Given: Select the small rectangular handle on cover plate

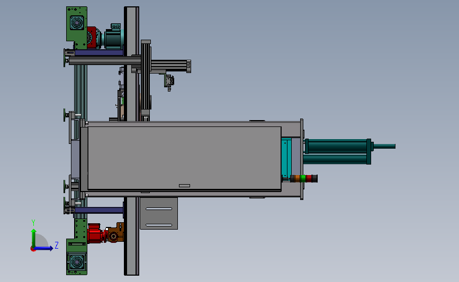Looking at the screenshot, I should point(184,186).
